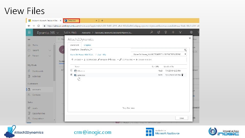Close the Beta.docx browser tab

pos(96,20)
